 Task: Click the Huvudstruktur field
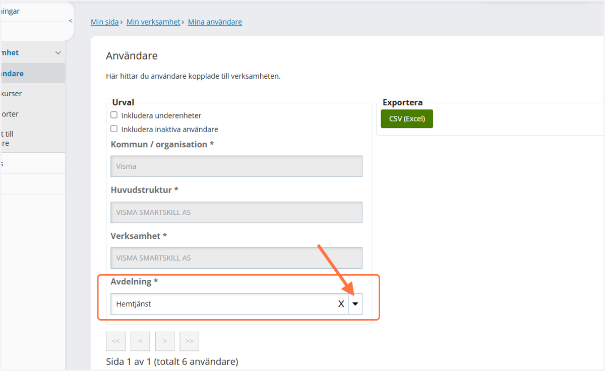click(236, 212)
